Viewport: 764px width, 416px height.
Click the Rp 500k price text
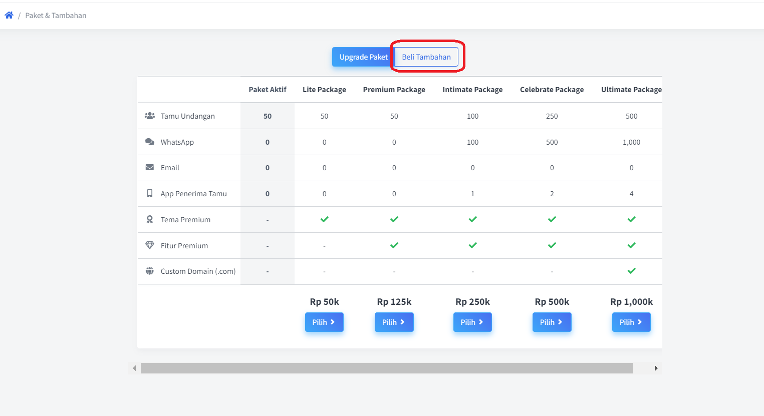[x=552, y=302]
